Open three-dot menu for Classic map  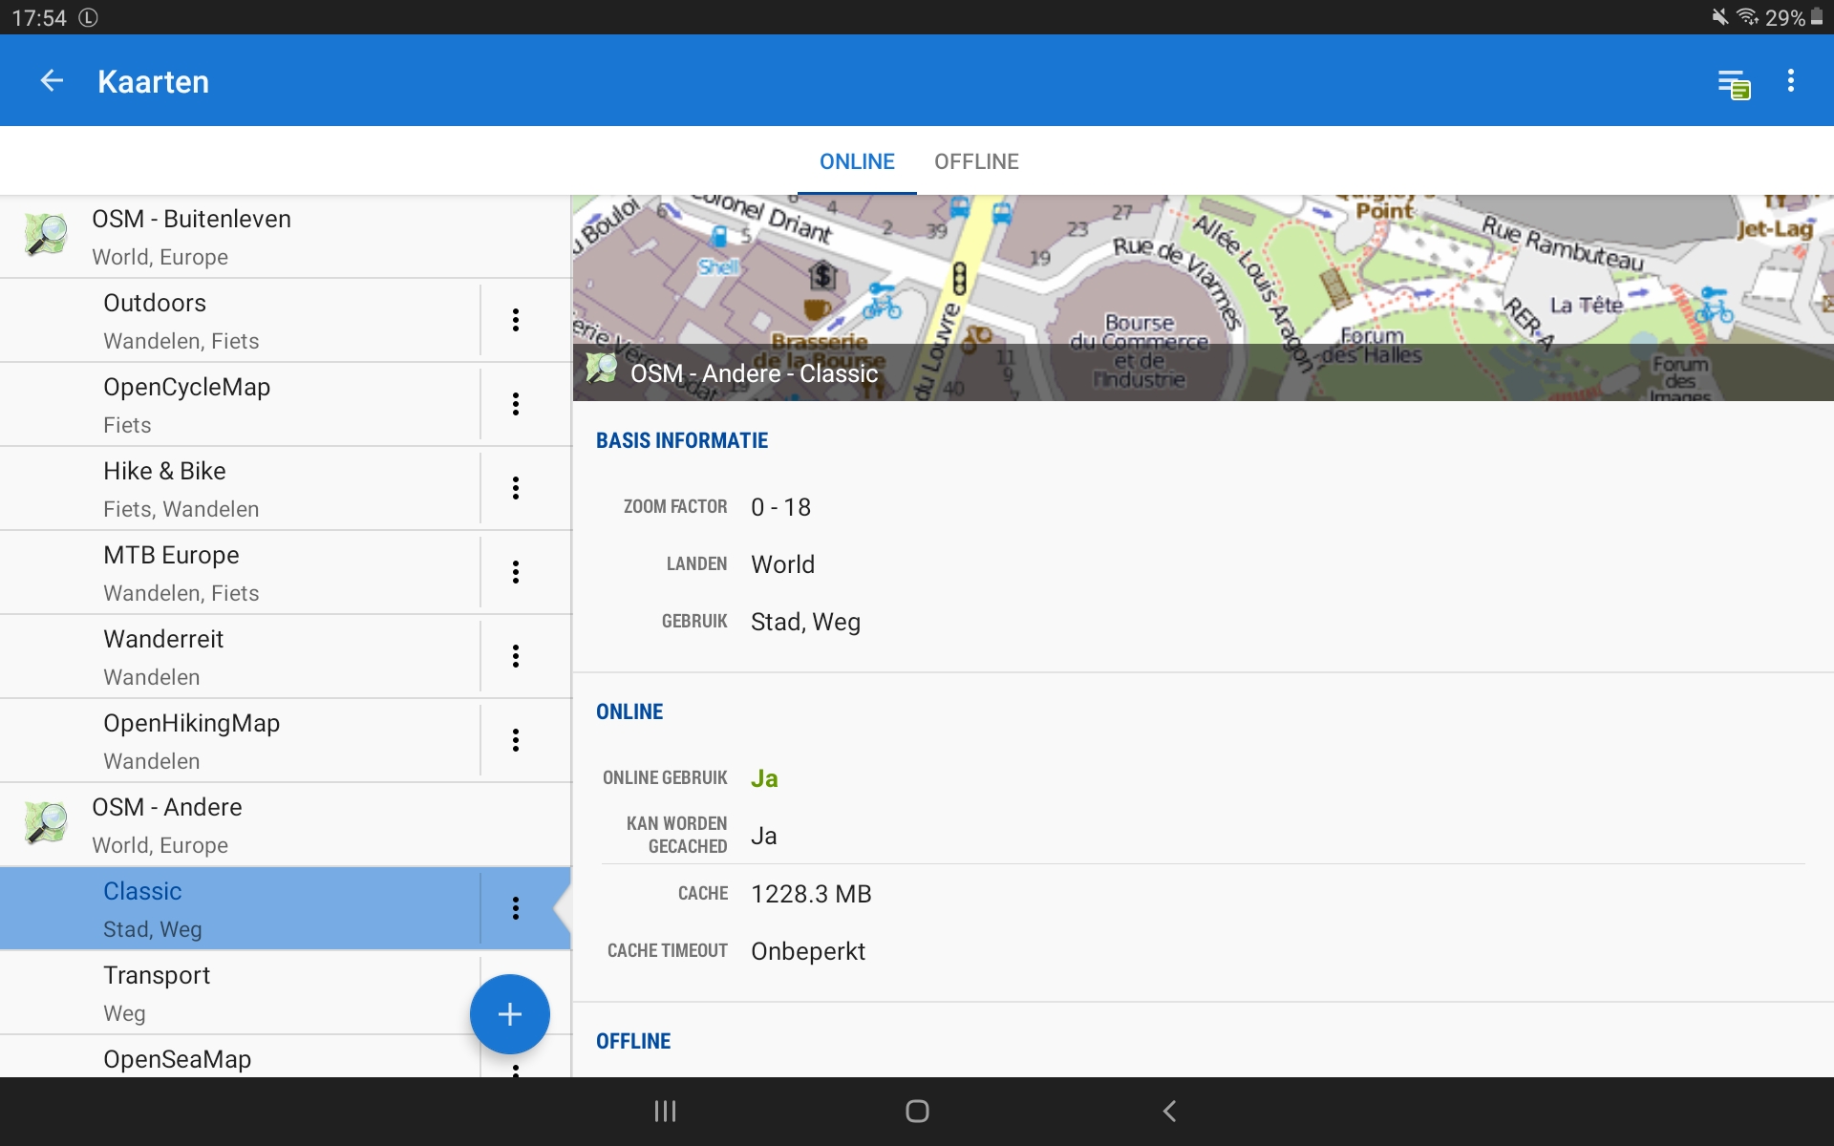pos(516,908)
